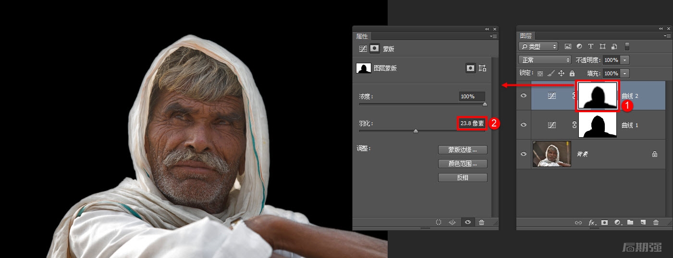Screen dimensions: 673x258
Task: Click the 反相 invert button
Action: click(x=463, y=177)
